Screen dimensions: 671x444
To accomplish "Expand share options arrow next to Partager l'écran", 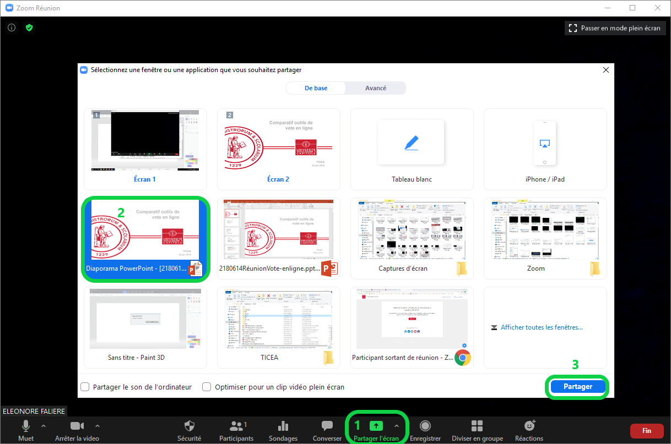I will click(x=396, y=426).
